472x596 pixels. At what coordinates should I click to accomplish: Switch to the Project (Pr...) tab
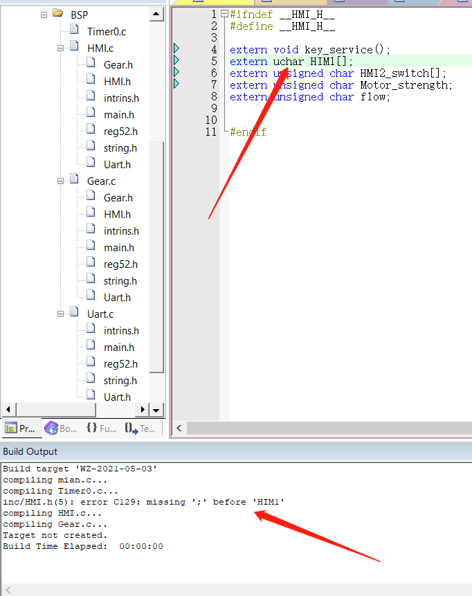tap(21, 428)
